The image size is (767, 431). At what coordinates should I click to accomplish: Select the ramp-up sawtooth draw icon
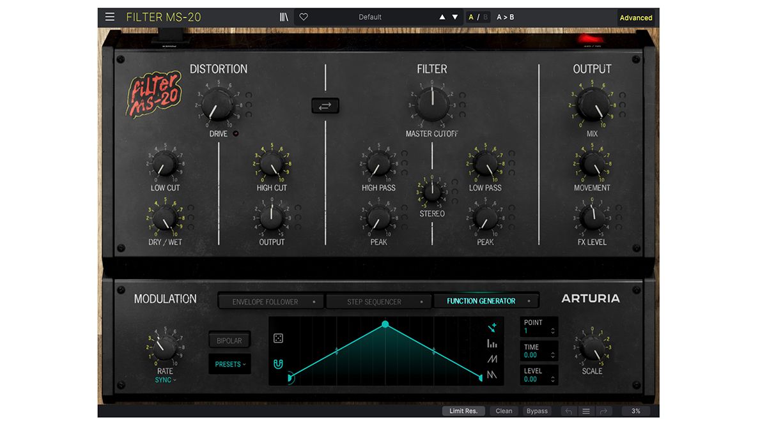492,359
